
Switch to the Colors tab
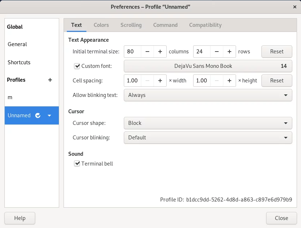(101, 25)
